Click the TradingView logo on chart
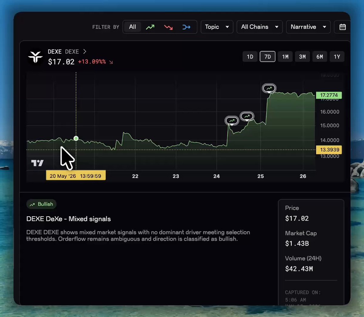The width and height of the screenshot is (364, 317). pos(37,163)
